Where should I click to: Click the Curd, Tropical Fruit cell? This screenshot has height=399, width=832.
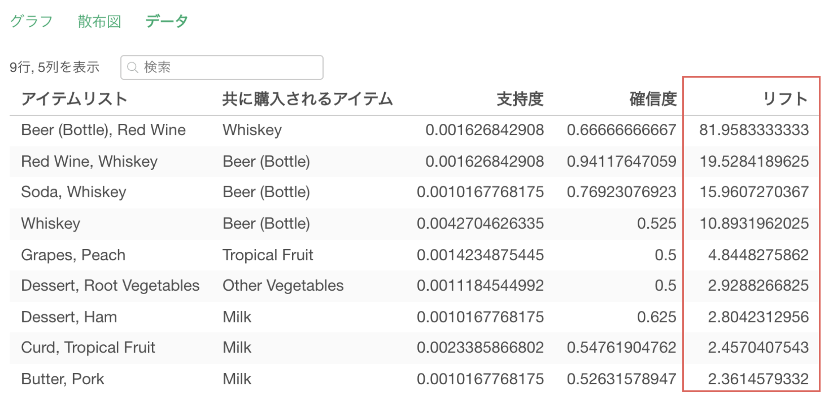click(x=88, y=348)
